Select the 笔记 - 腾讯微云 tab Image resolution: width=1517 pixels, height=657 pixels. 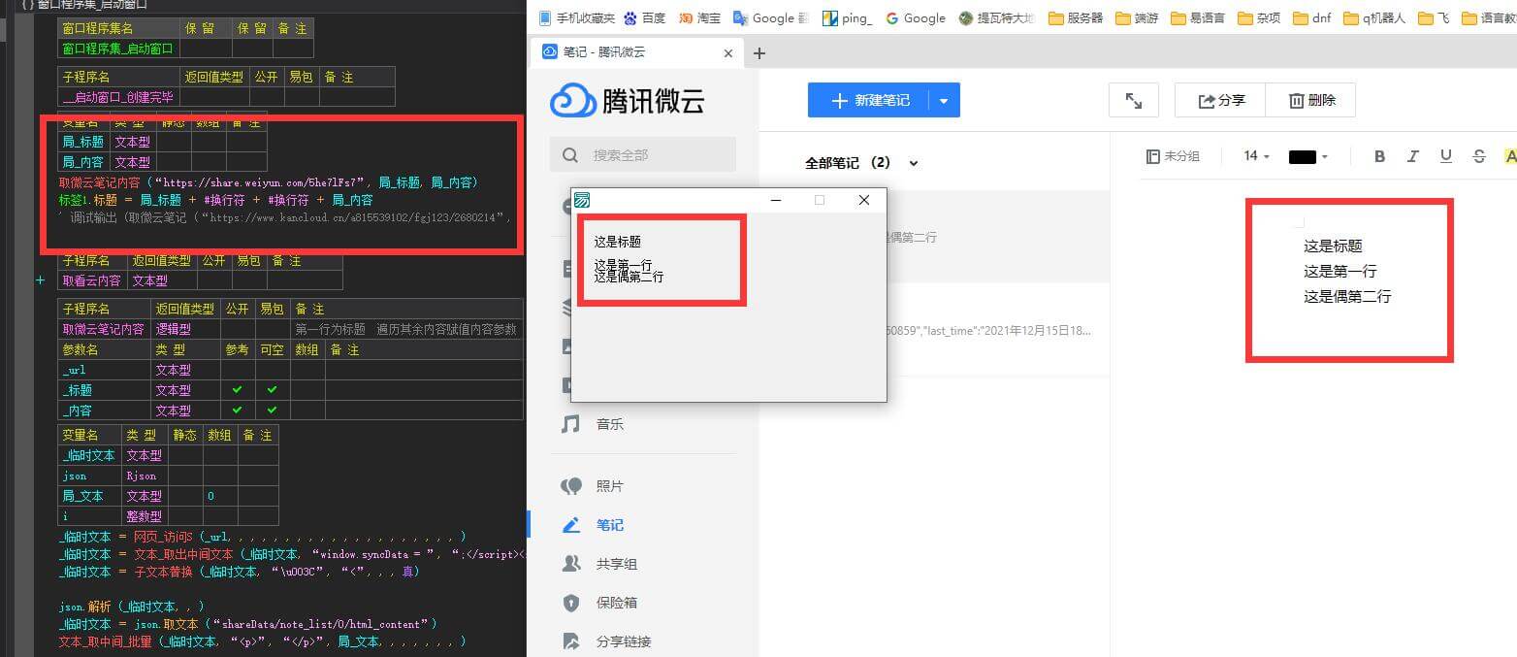click(638, 53)
